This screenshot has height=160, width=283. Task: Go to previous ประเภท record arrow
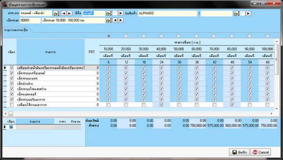tap(64, 13)
